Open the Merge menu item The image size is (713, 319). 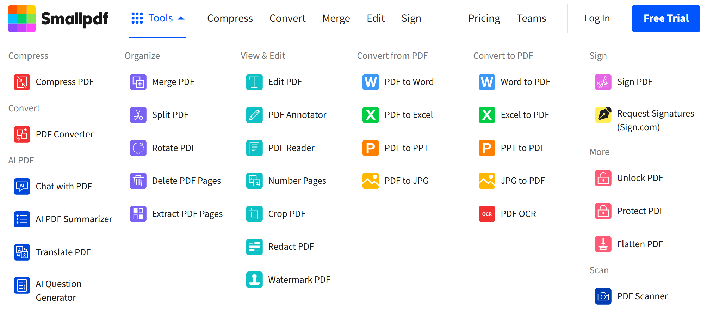pos(336,18)
